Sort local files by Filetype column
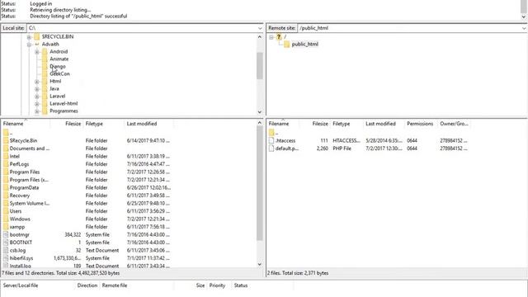The height and width of the screenshot is (297, 528). [x=103, y=124]
